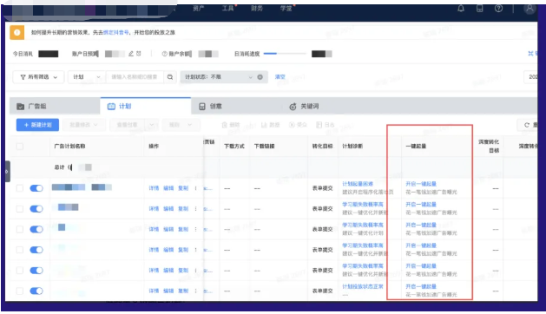Follow the 绑定抖音号 link in the notice
The height and width of the screenshot is (314, 546).
coord(115,32)
